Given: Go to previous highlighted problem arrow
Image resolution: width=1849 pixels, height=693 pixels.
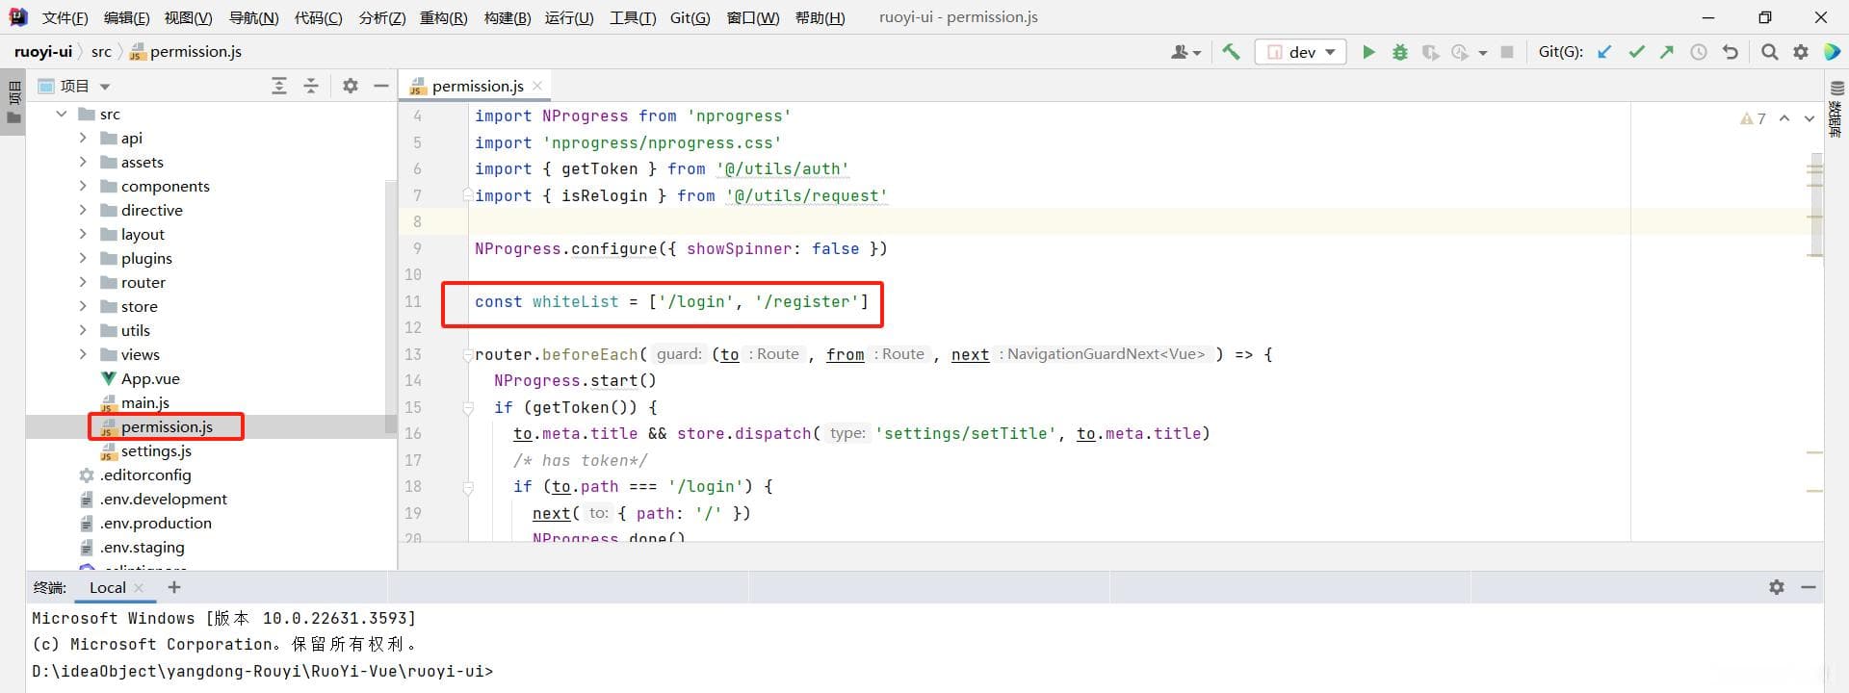Looking at the screenshot, I should pos(1784,118).
